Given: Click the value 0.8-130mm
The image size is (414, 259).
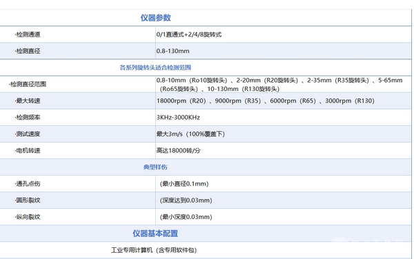Looking at the screenshot, I should point(172,51).
